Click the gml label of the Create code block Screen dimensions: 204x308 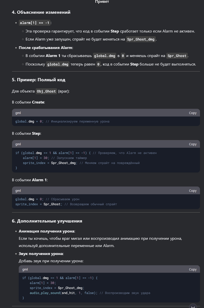tap(18, 113)
